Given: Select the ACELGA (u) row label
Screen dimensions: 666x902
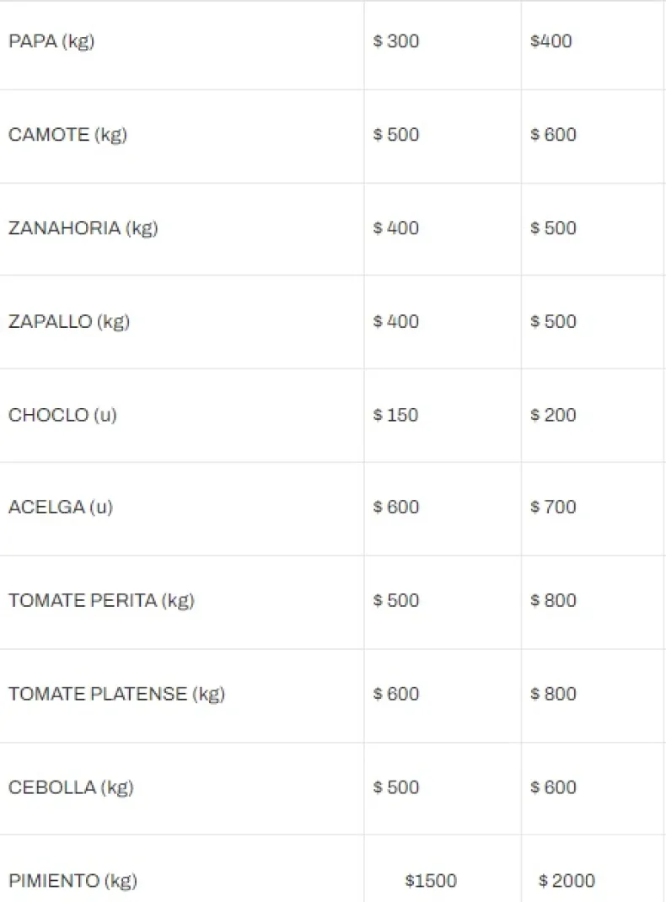Looking at the screenshot, I should click(x=61, y=507).
